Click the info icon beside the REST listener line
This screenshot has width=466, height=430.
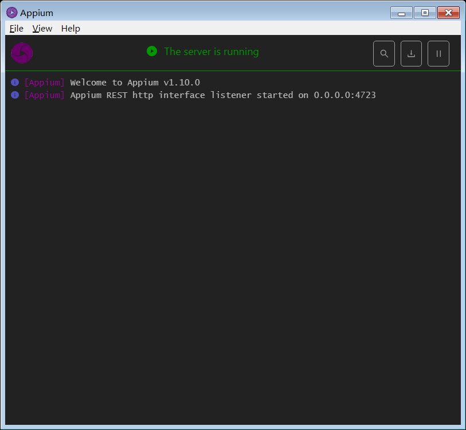[14, 95]
